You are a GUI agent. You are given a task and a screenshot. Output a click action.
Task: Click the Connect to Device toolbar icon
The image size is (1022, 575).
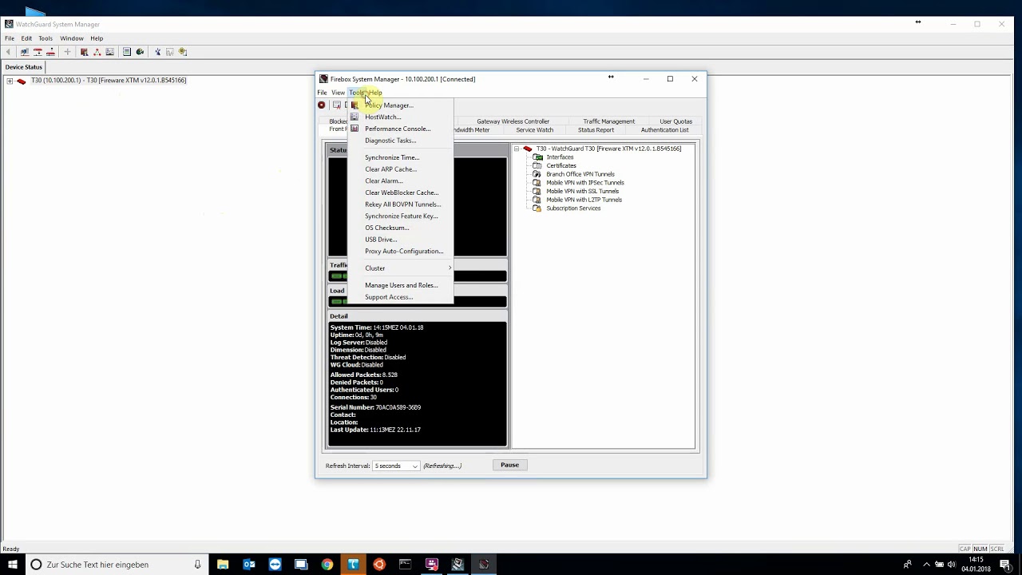[x=25, y=52]
